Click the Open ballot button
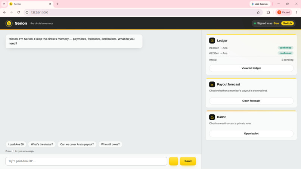 click(251, 134)
